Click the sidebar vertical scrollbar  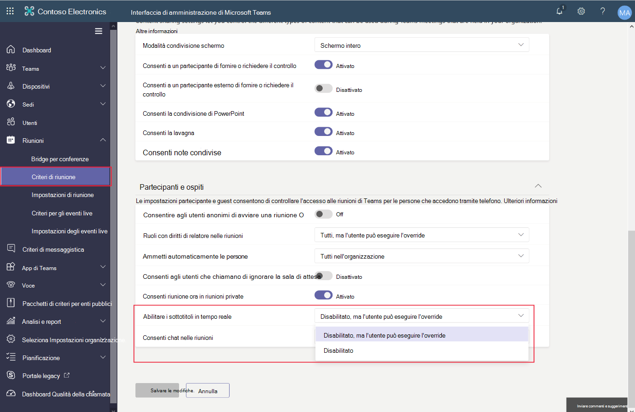(x=113, y=217)
